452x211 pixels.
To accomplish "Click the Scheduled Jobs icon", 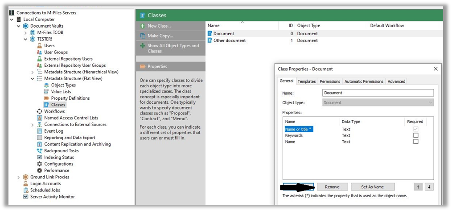I will point(26,190).
